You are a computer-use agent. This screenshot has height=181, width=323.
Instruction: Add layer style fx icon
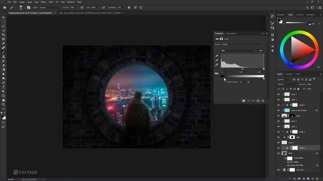coord(295,179)
